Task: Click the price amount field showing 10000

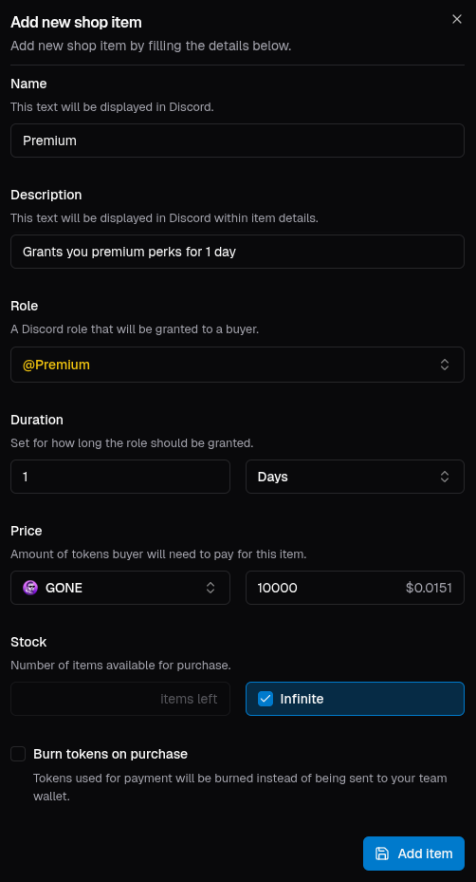Action: tap(356, 588)
